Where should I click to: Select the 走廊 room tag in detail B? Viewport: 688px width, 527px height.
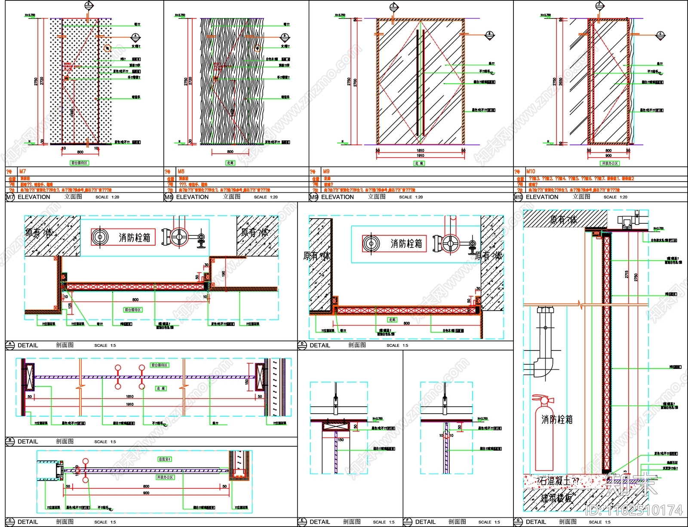tap(161, 388)
